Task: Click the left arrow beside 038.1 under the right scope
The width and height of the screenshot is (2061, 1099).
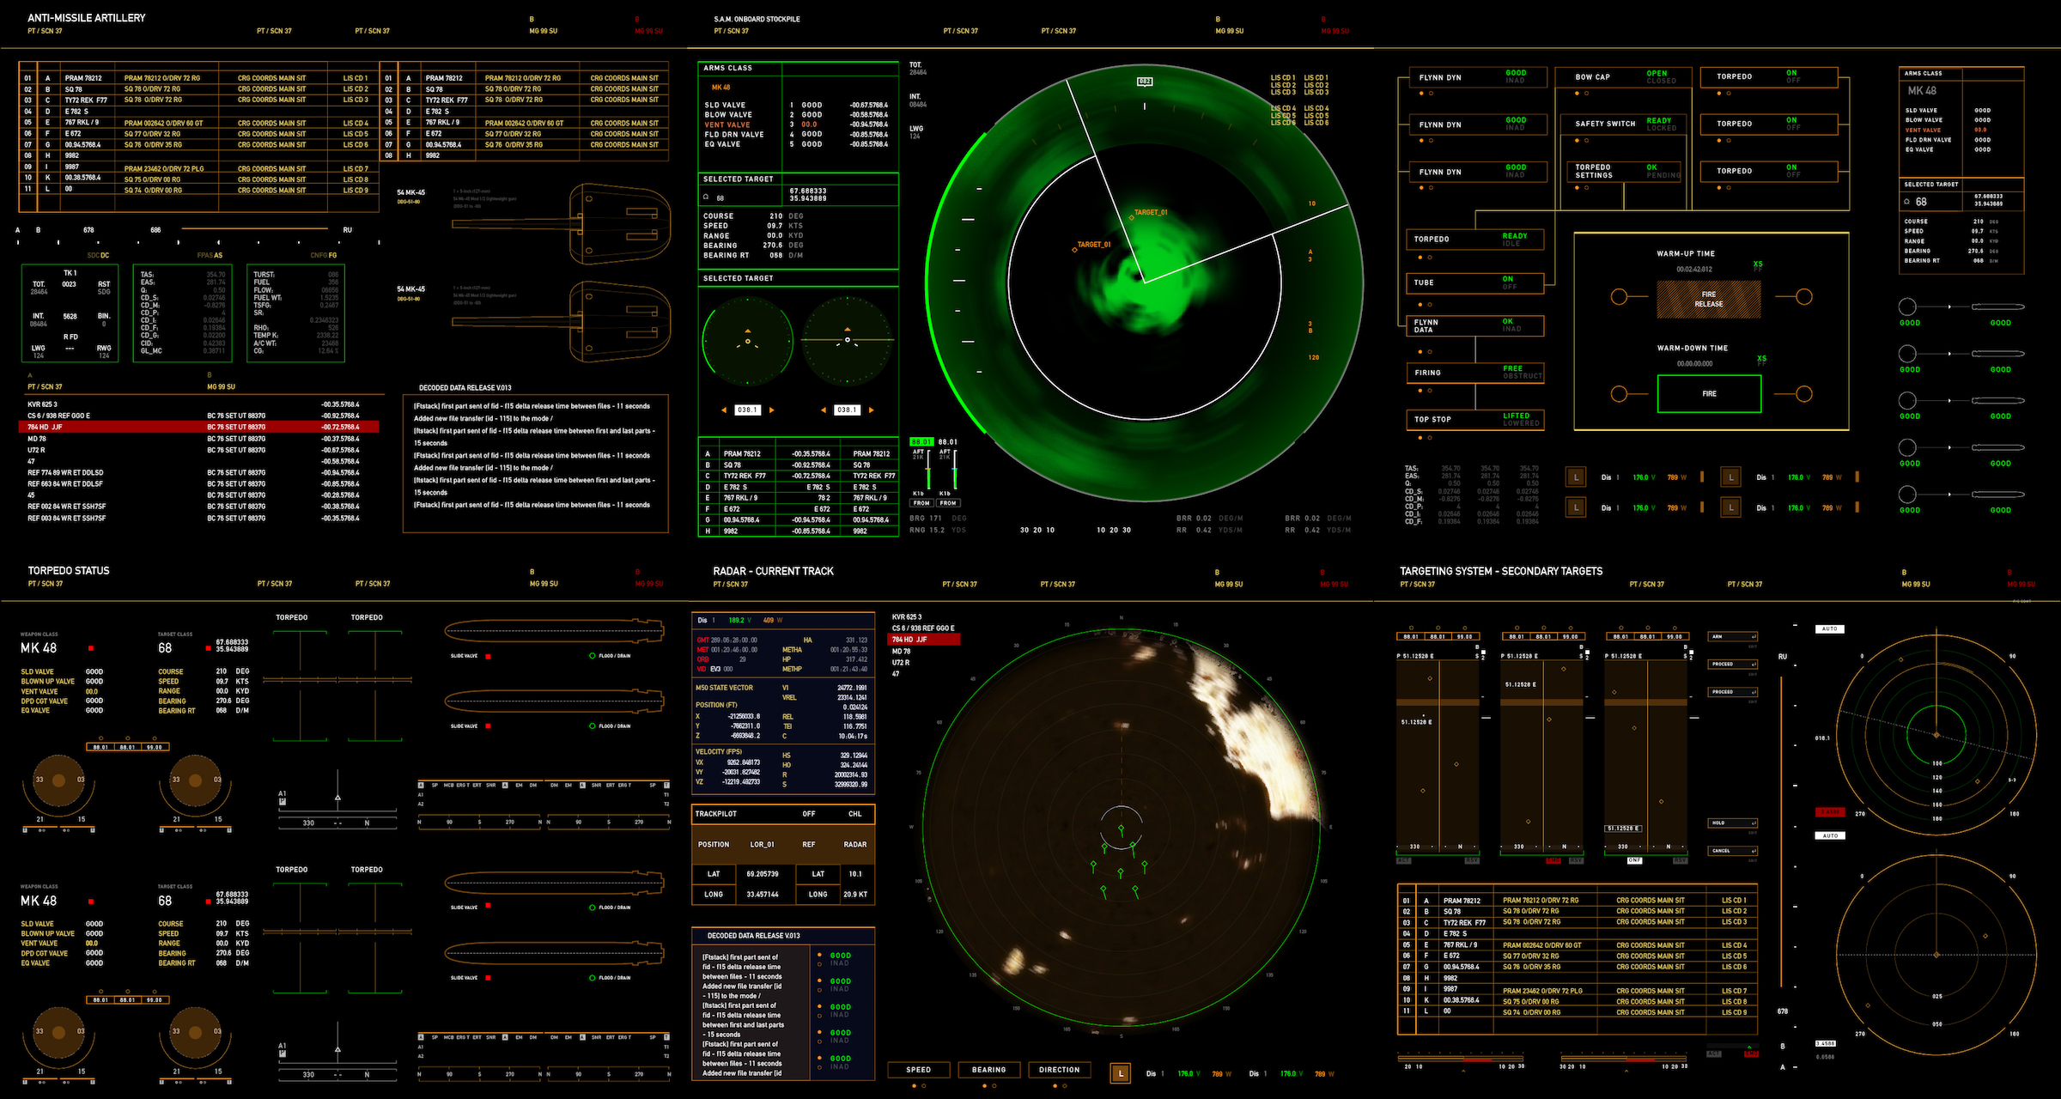Action: coord(824,410)
